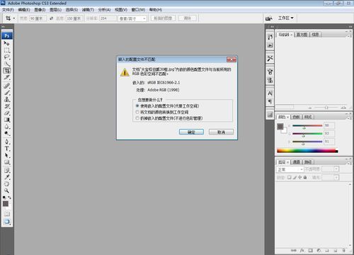354x255 pixels.
Task: Open the Paragraph panel icon
Action: 270,101
